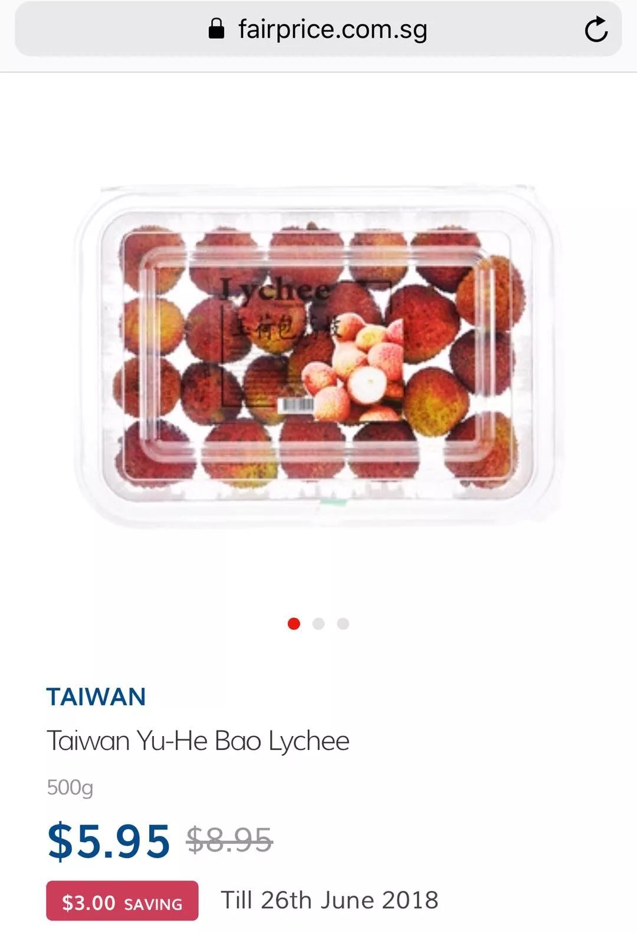Image resolution: width=637 pixels, height=933 pixels.
Task: Tap the 500g weight label
Action: tap(70, 787)
